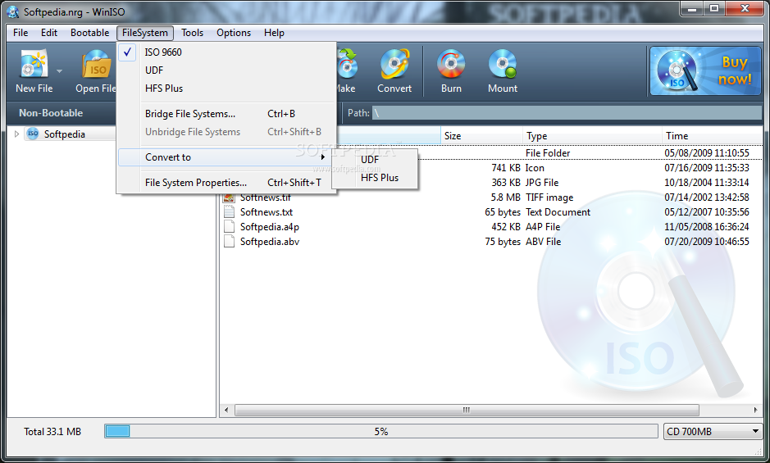Select the Softnews.txt file
The width and height of the screenshot is (770, 463).
[267, 212]
